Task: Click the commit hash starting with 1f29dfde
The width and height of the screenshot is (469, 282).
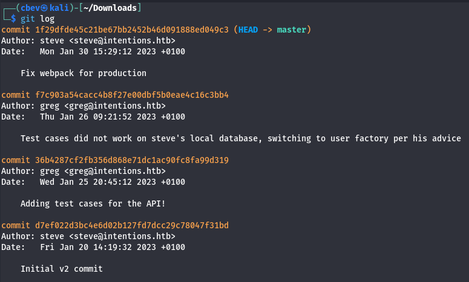Action: pos(131,30)
